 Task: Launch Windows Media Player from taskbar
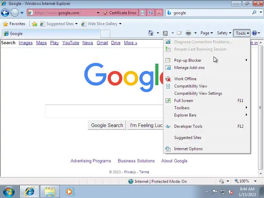(69, 192)
